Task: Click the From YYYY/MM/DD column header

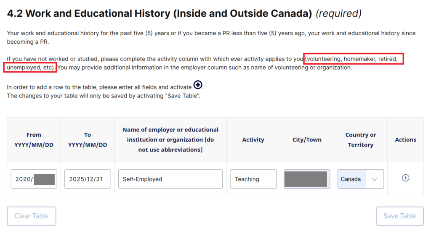Action: coord(34,140)
